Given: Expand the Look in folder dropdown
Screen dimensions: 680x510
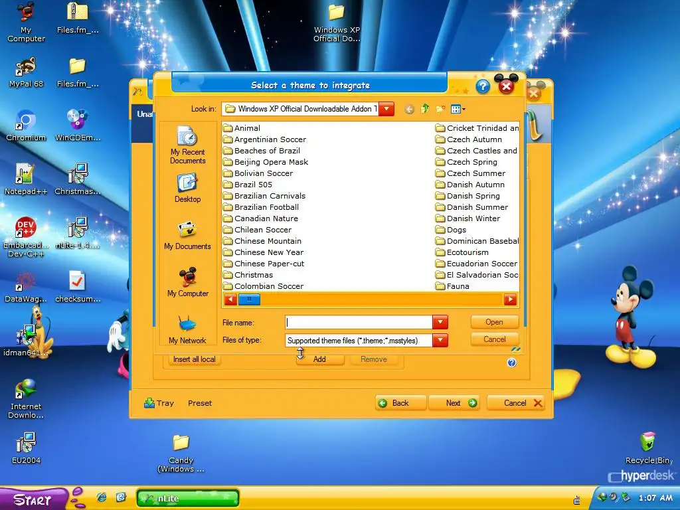Looking at the screenshot, I should click(x=386, y=109).
